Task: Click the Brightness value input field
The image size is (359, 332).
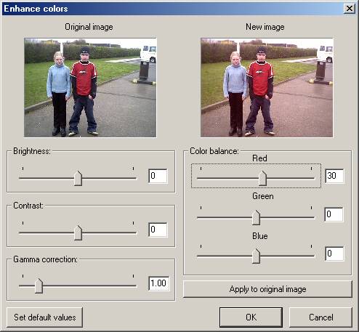Action: coord(158,176)
